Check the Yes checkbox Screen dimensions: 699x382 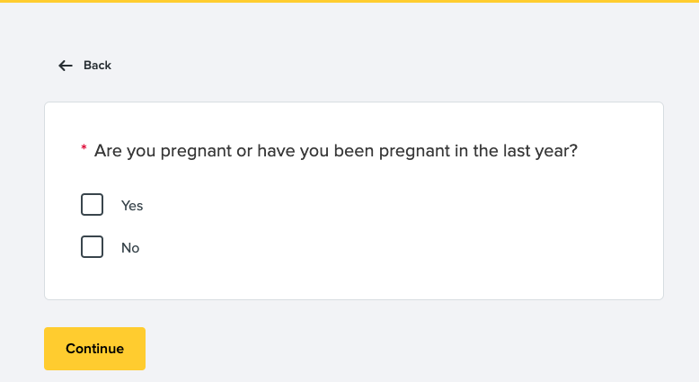click(x=93, y=205)
